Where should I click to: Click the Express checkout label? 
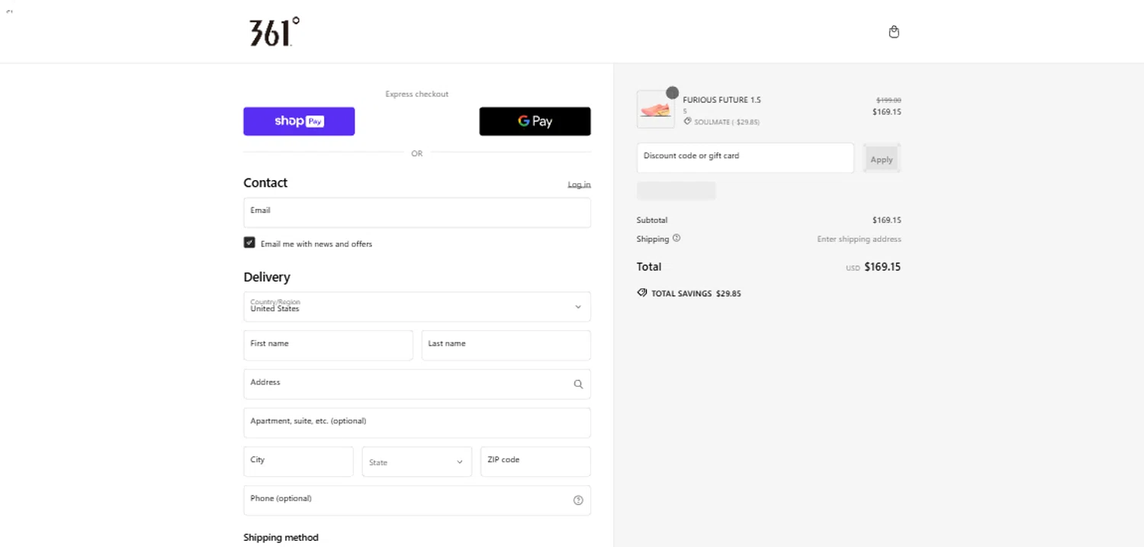[x=416, y=94]
